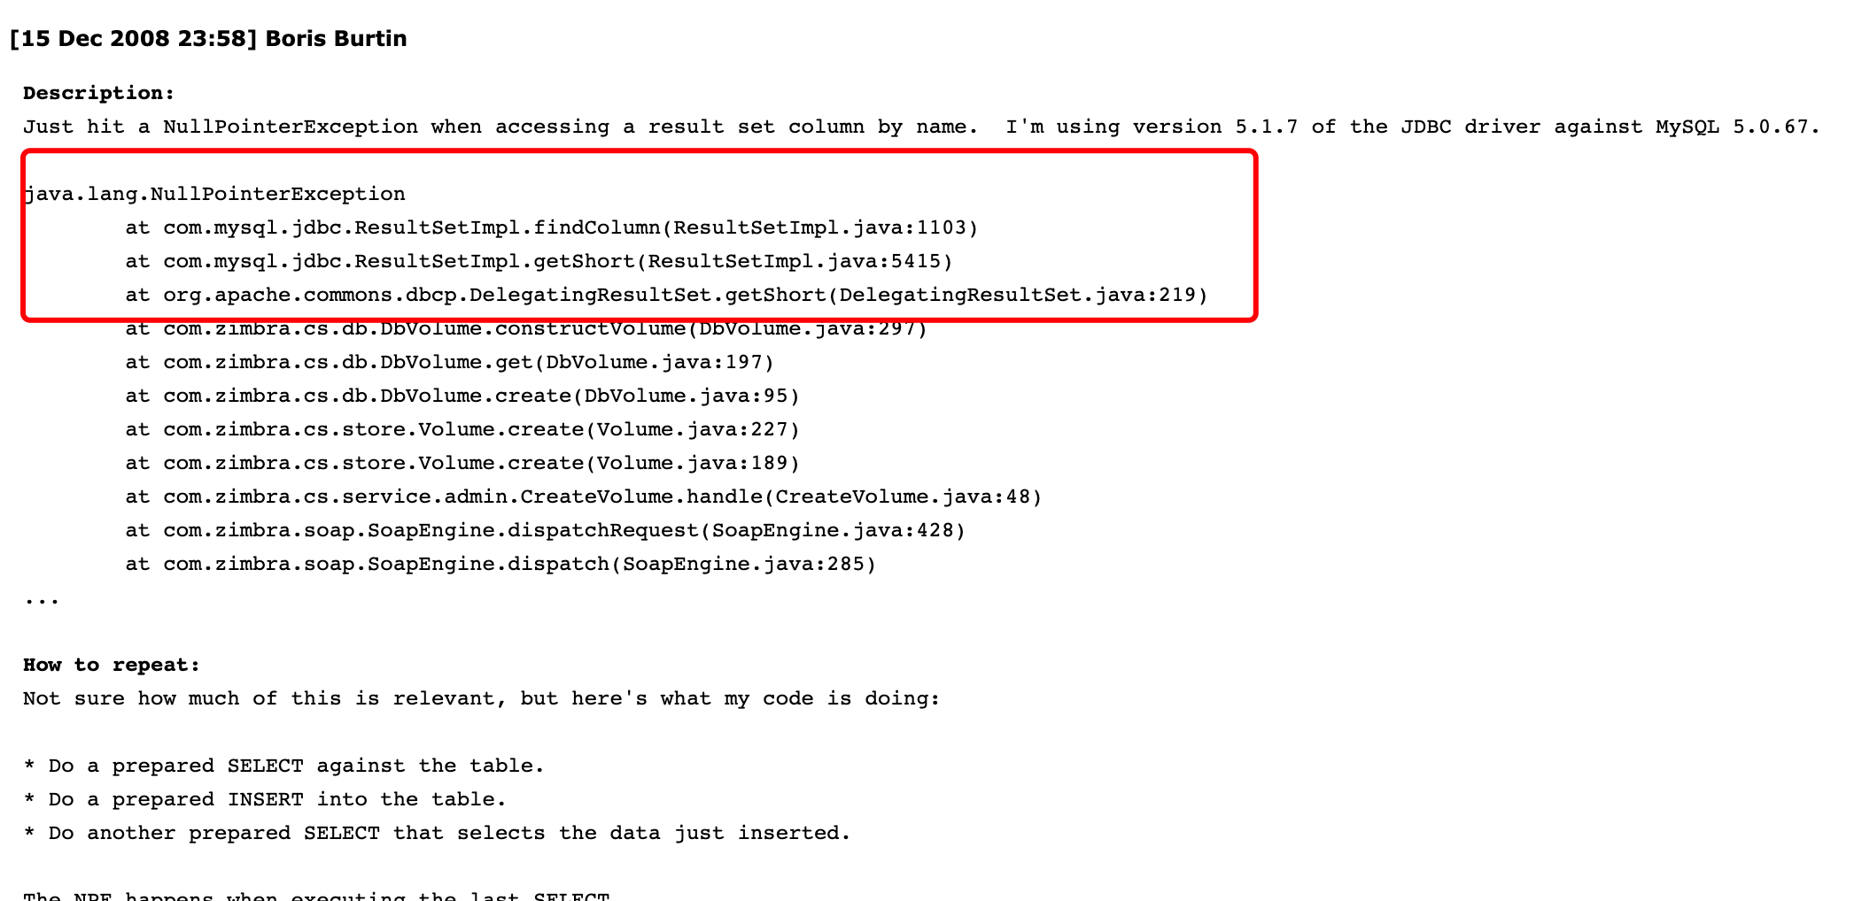Click the DbVolume.constructVolume stack trace line

(x=526, y=328)
